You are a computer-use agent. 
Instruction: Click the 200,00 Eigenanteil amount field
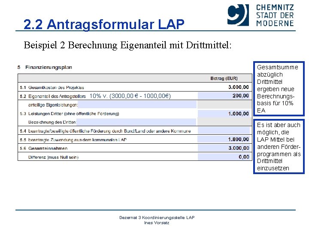(x=224, y=96)
